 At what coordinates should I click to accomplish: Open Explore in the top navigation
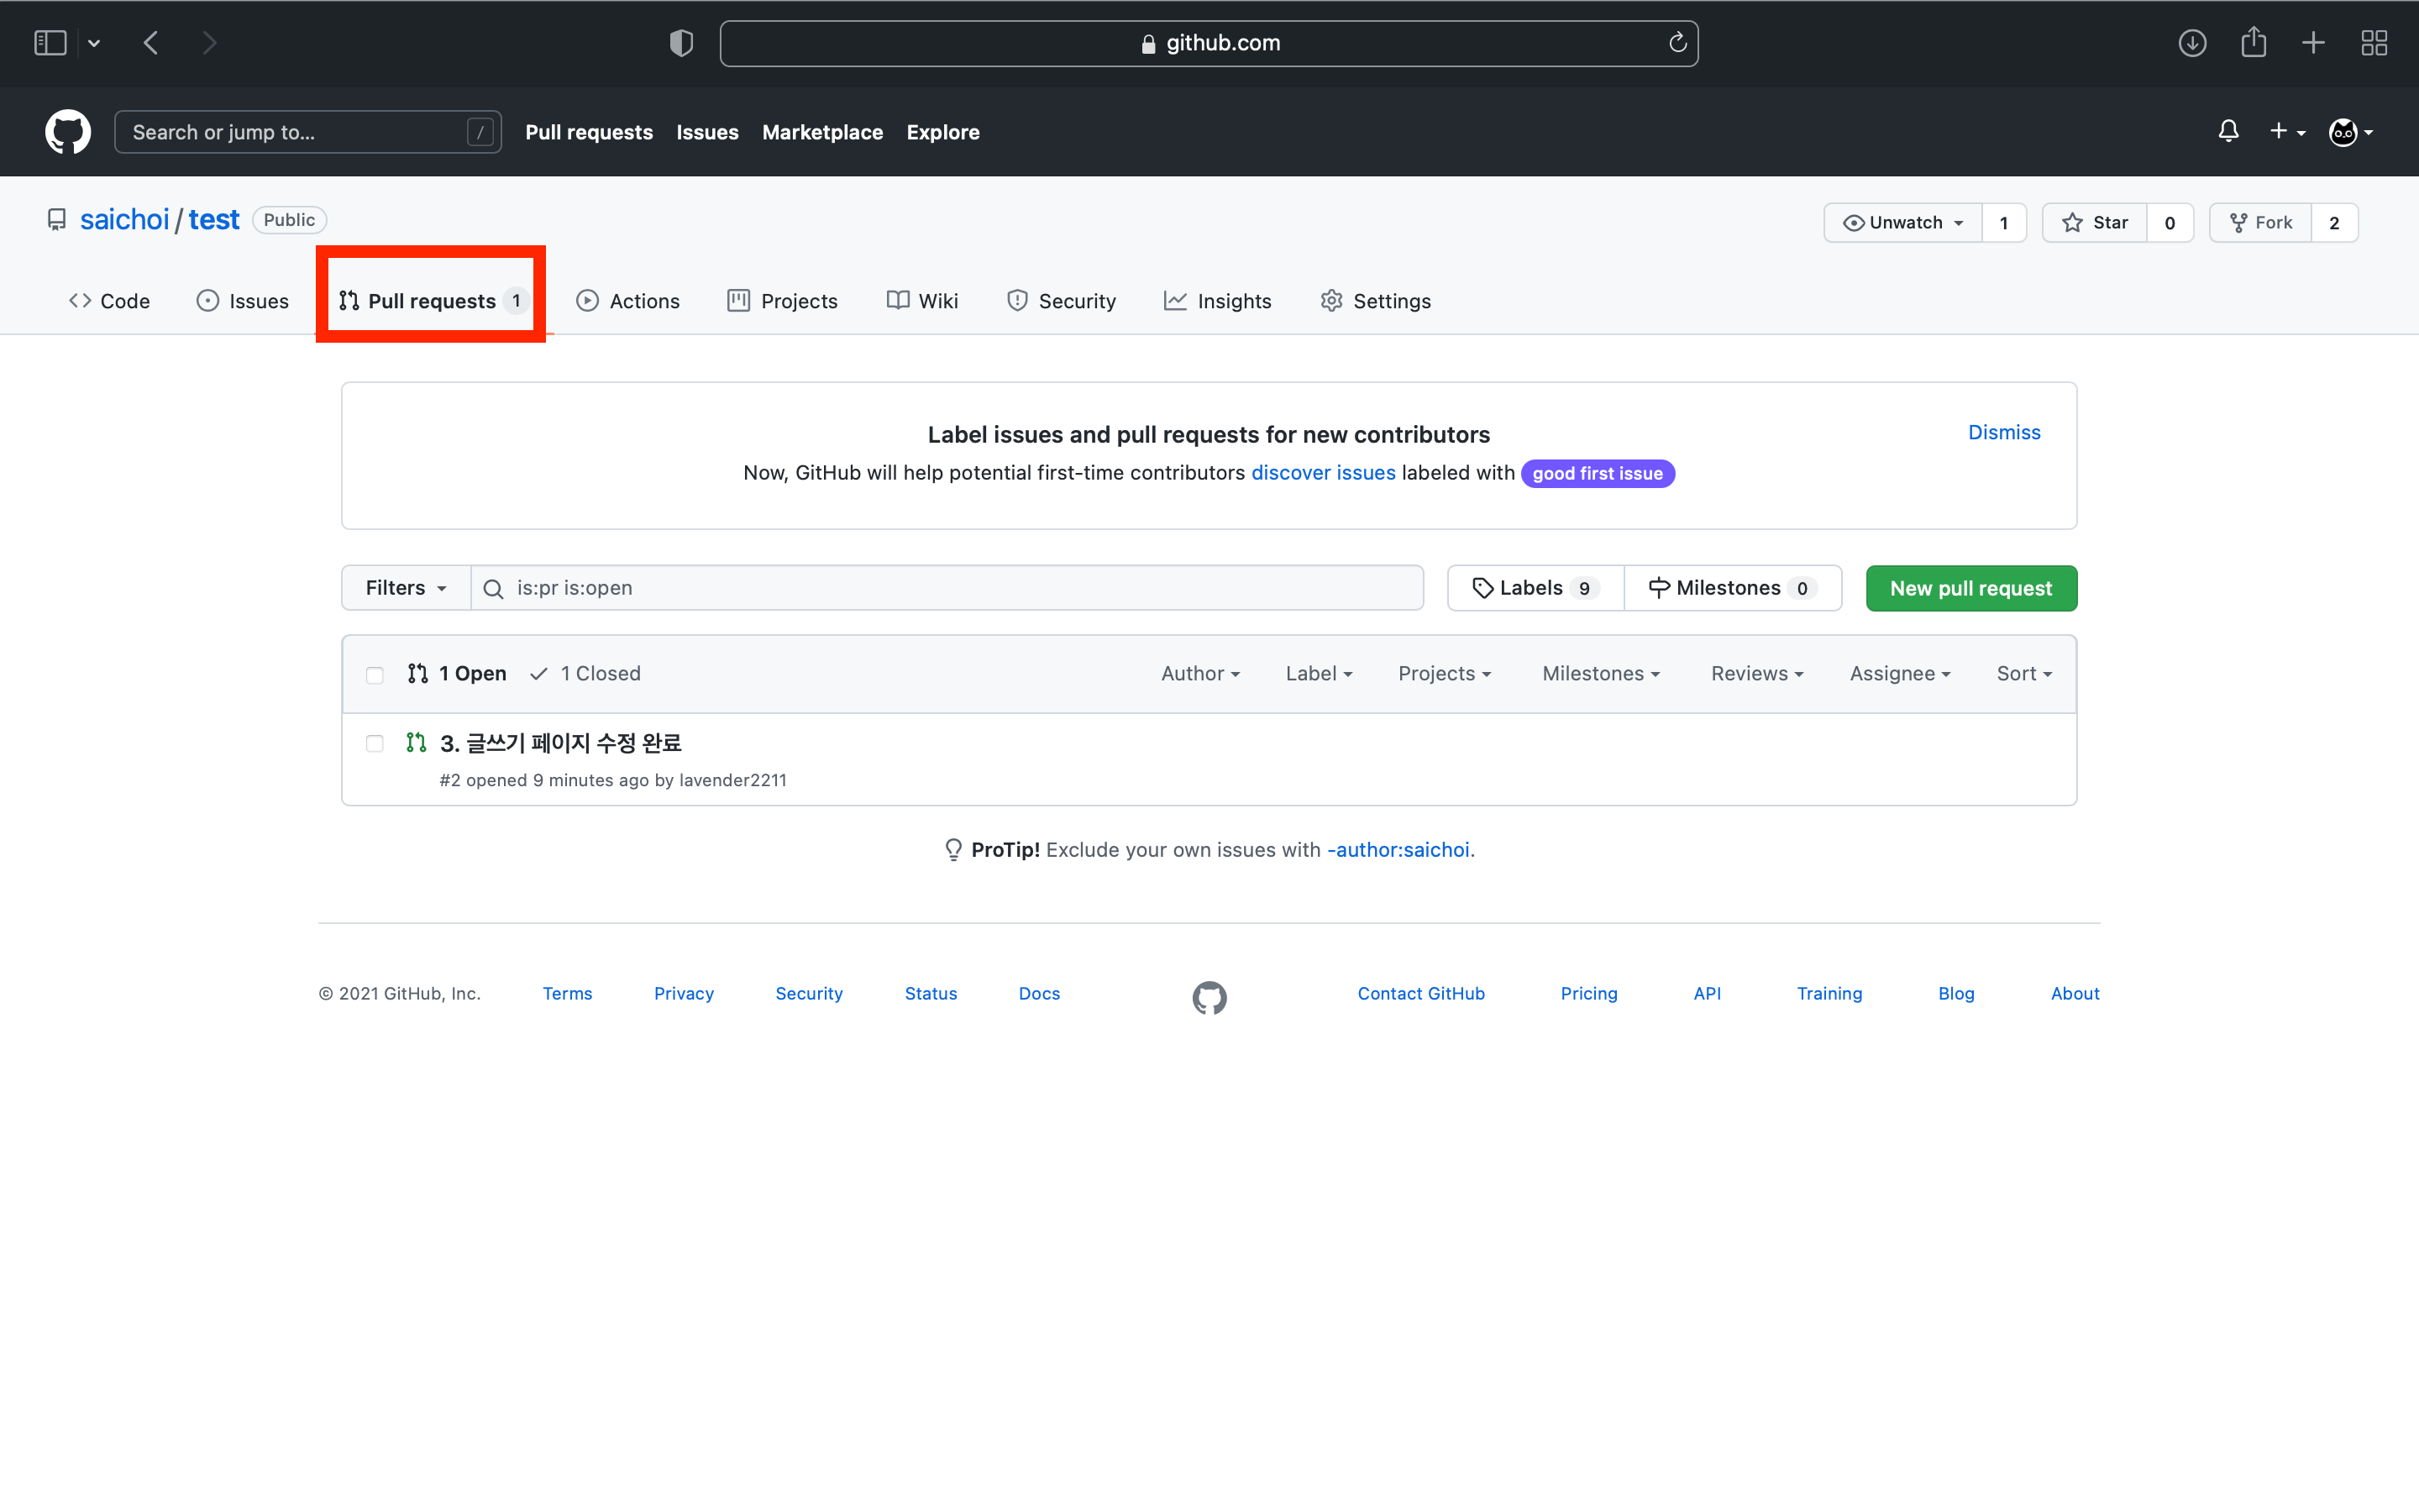tap(942, 132)
